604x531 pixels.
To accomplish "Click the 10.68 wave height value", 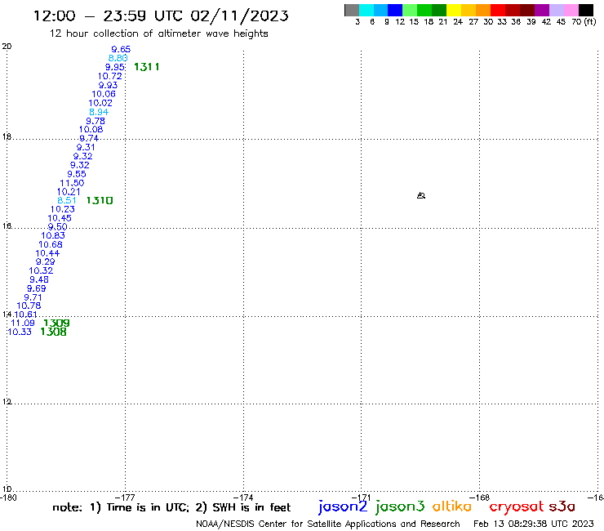I will pos(51,244).
